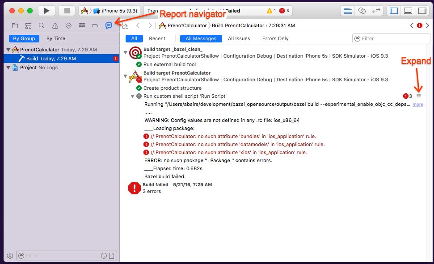This screenshot has width=434, height=264.
Task: Click the 'more' link
Action: (x=417, y=105)
